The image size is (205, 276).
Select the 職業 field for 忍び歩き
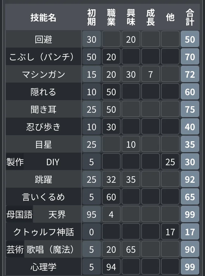[x=111, y=127]
